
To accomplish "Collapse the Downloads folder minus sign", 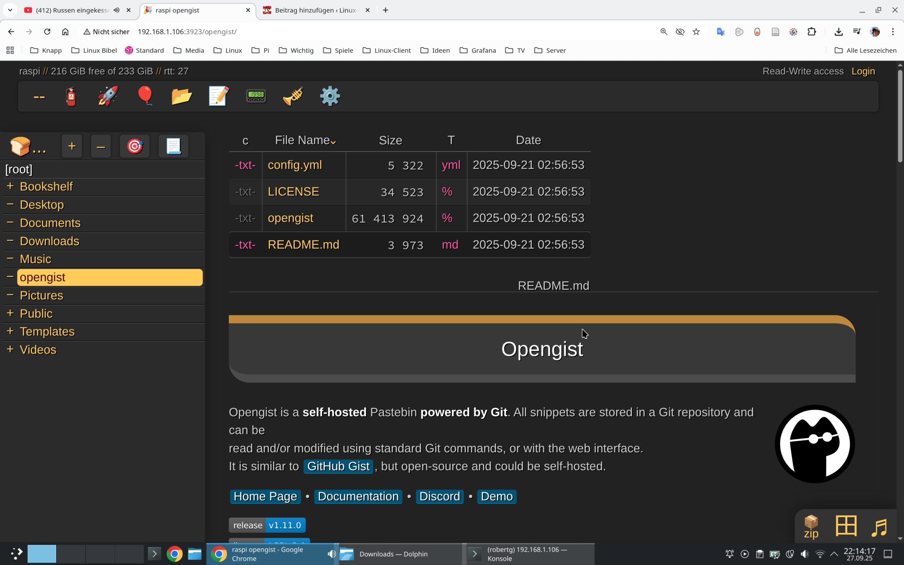I will point(10,240).
